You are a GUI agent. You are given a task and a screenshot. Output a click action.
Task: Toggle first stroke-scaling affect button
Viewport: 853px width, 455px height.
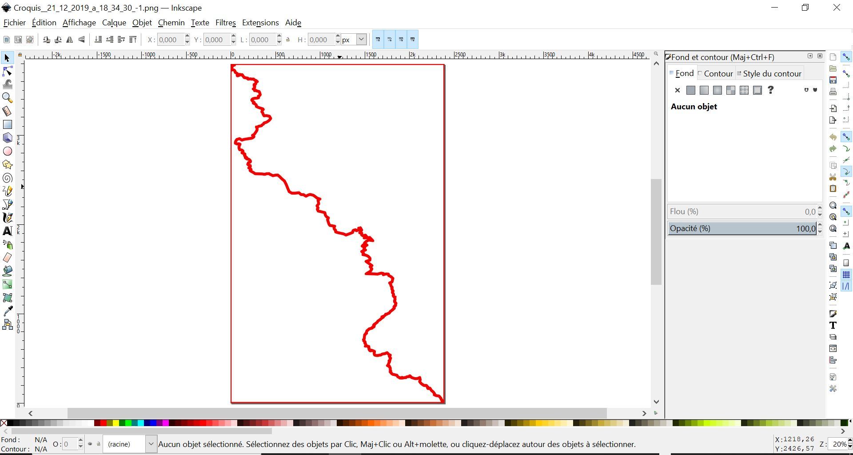(x=378, y=40)
